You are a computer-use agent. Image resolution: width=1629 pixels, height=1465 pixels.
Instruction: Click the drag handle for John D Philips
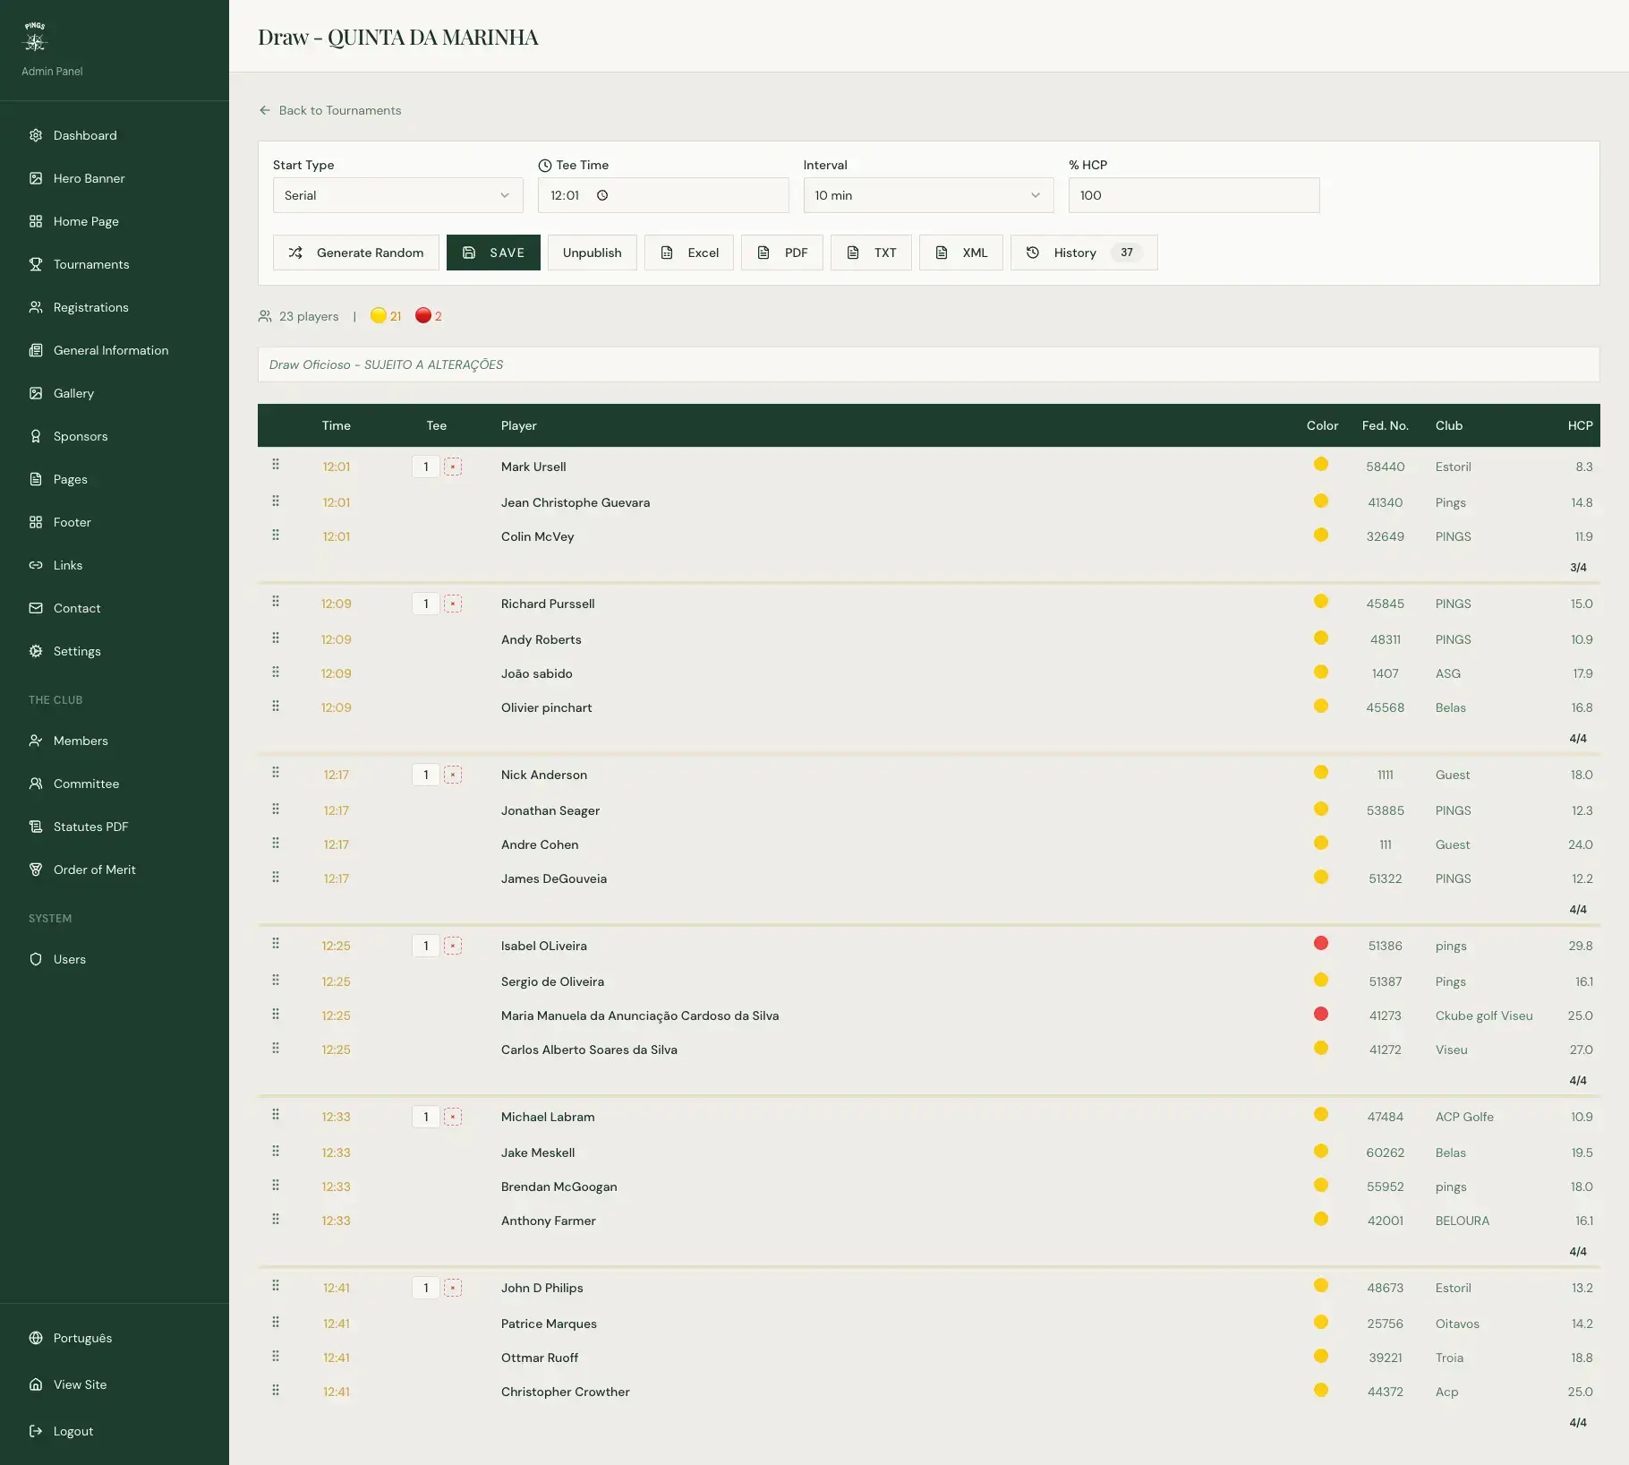pyautogui.click(x=276, y=1286)
